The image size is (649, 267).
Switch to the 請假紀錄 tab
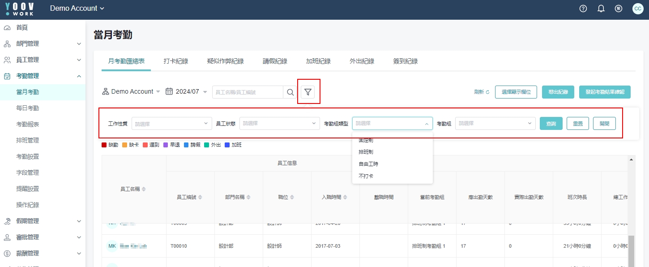[x=275, y=61]
